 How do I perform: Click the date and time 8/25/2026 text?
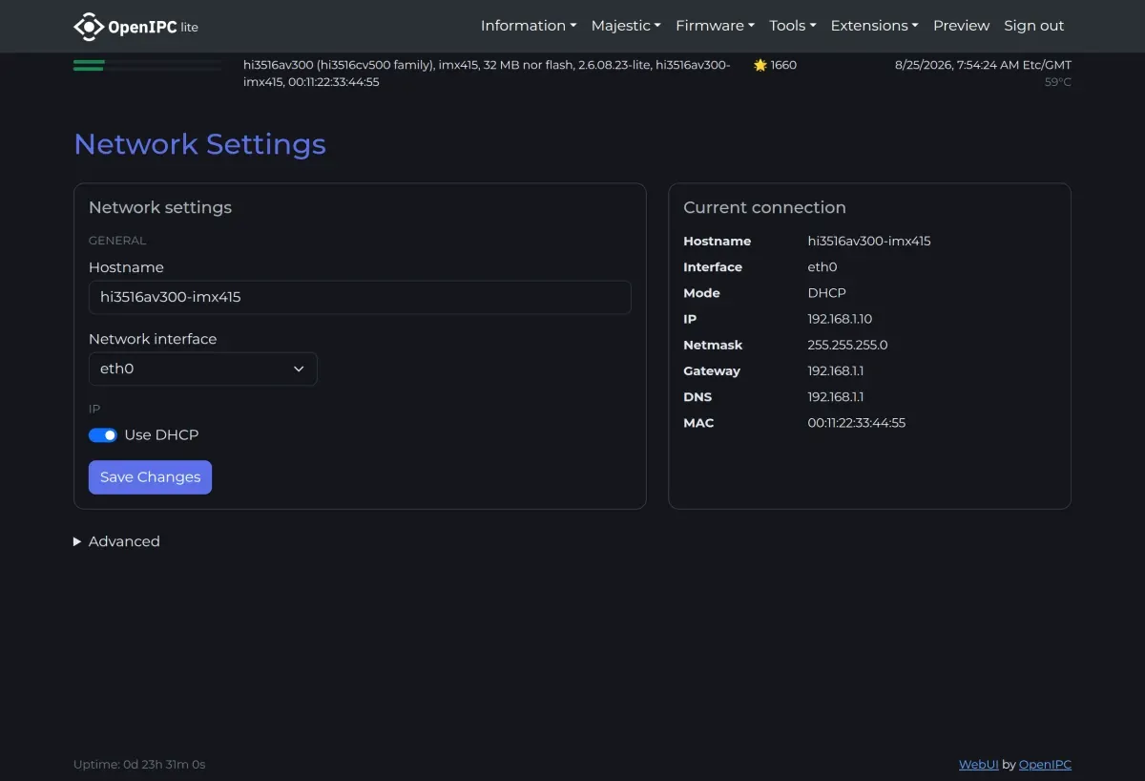[983, 65]
